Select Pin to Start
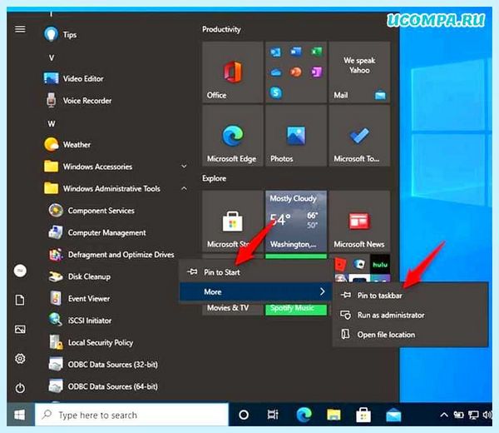The height and width of the screenshot is (433, 499). pos(255,272)
